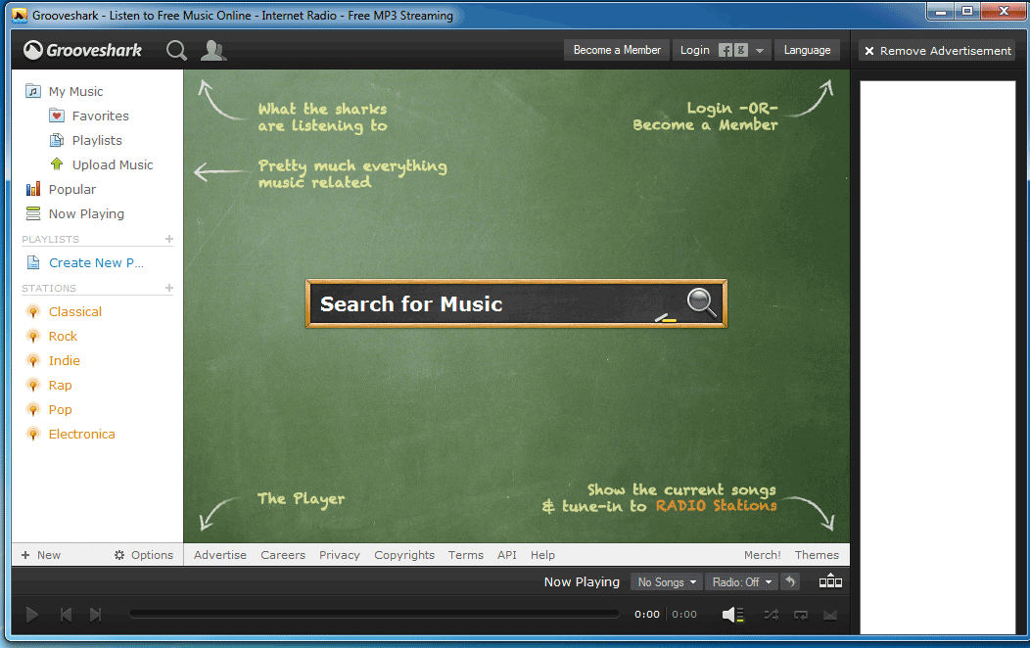Open the Advertise footer link
Image resolution: width=1030 pixels, height=648 pixels.
click(x=220, y=555)
